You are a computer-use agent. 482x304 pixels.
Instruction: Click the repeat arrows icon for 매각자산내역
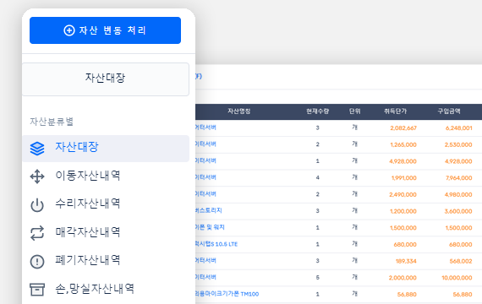click(x=37, y=233)
